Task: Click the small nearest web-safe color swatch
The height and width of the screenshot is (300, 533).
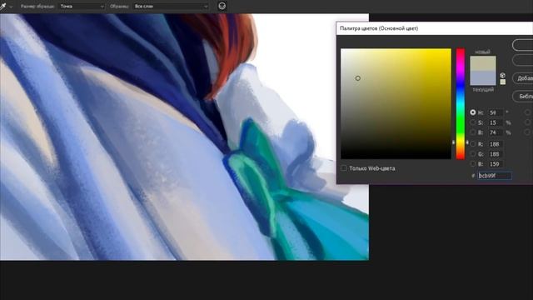Action: click(503, 82)
